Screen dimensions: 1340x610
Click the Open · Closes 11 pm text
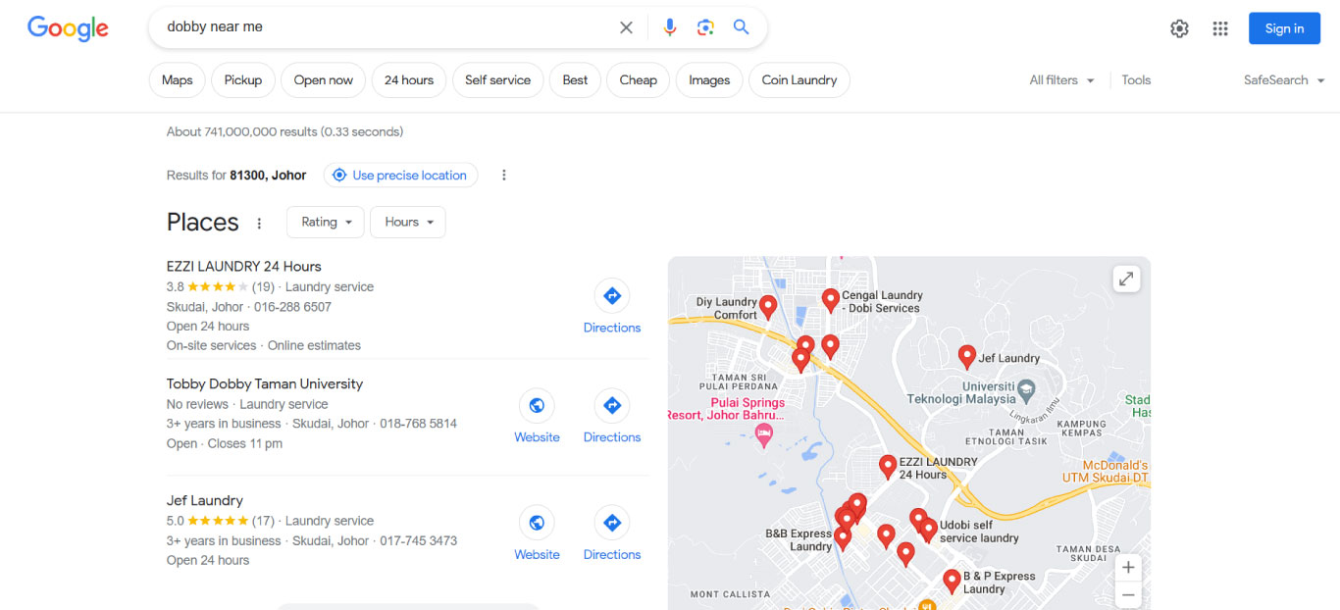click(225, 444)
